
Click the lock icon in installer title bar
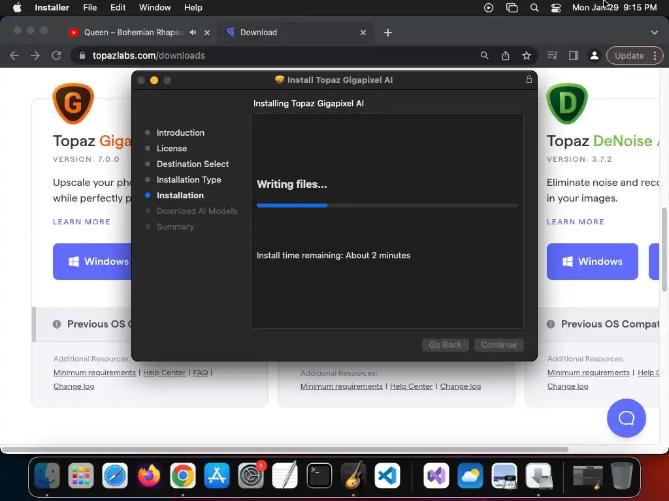(529, 80)
